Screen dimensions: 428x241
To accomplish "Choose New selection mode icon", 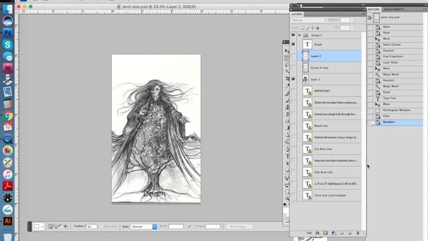I will pyautogui.click(x=51, y=226).
